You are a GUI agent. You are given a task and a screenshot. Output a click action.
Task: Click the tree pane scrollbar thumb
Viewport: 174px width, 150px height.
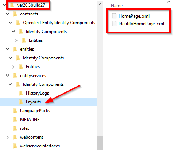(100, 143)
